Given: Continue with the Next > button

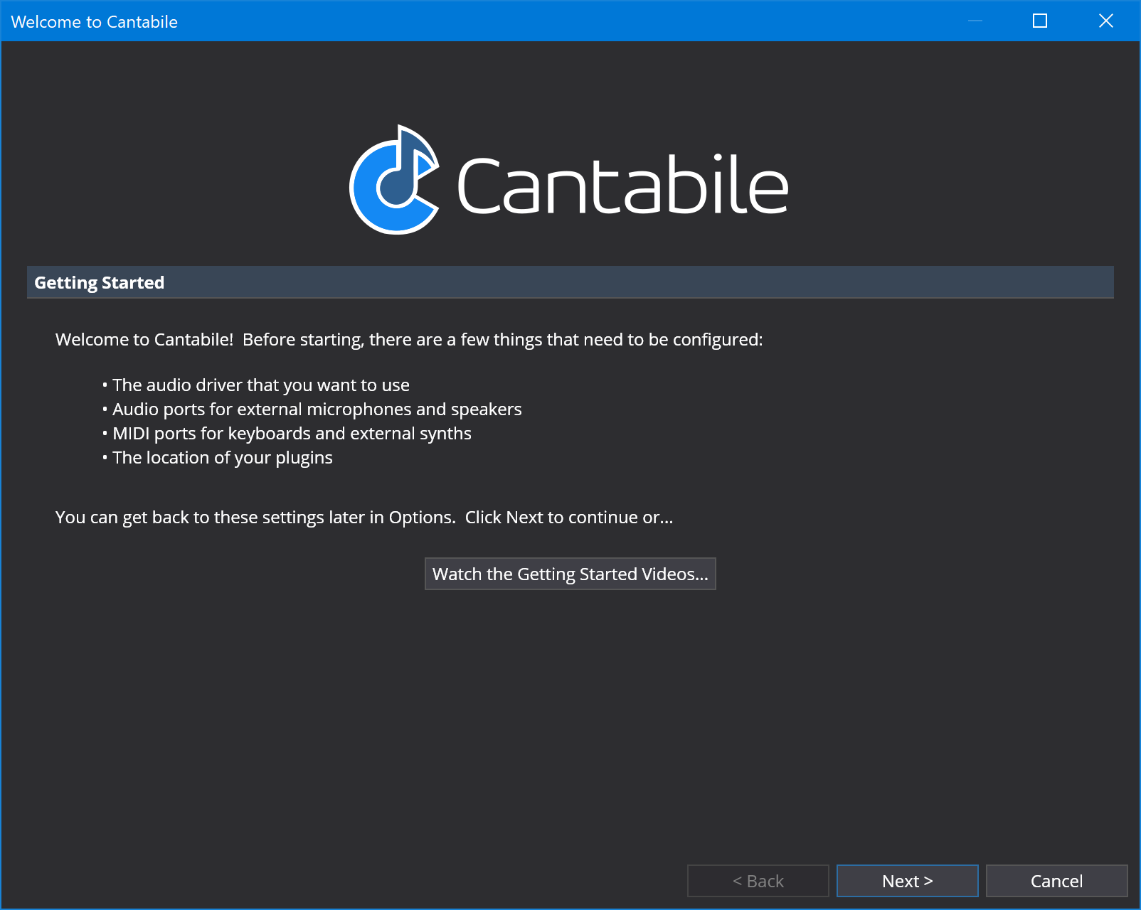Looking at the screenshot, I should click(x=908, y=881).
